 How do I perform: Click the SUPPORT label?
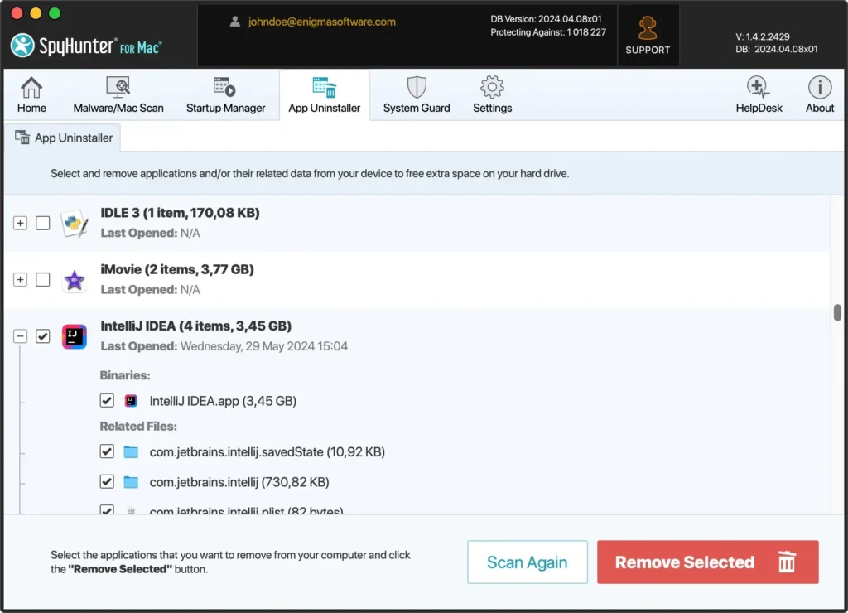[648, 50]
